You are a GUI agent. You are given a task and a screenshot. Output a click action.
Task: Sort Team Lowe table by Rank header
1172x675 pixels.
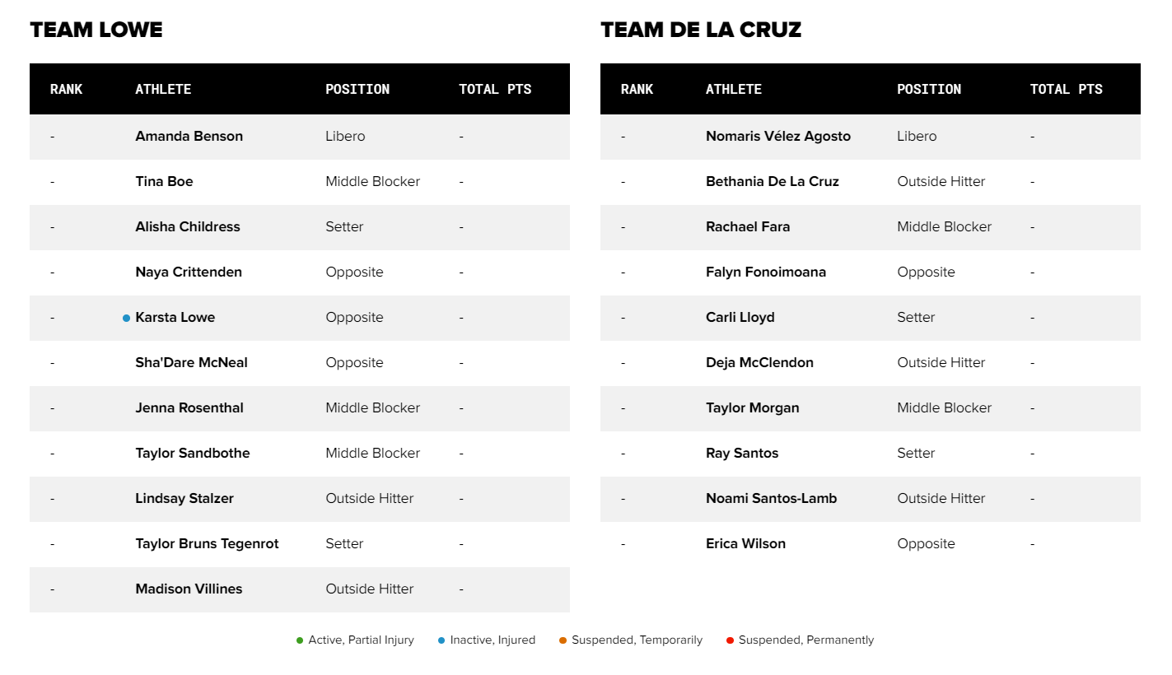coord(66,89)
